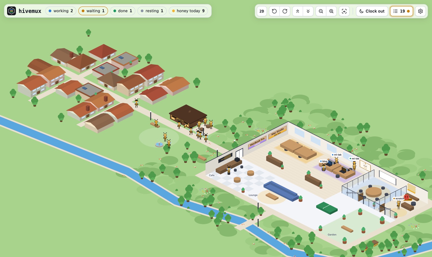Viewport: 432px width, 257px height.
Task: Click the Mac Studio wall sign
Action: 277,132
